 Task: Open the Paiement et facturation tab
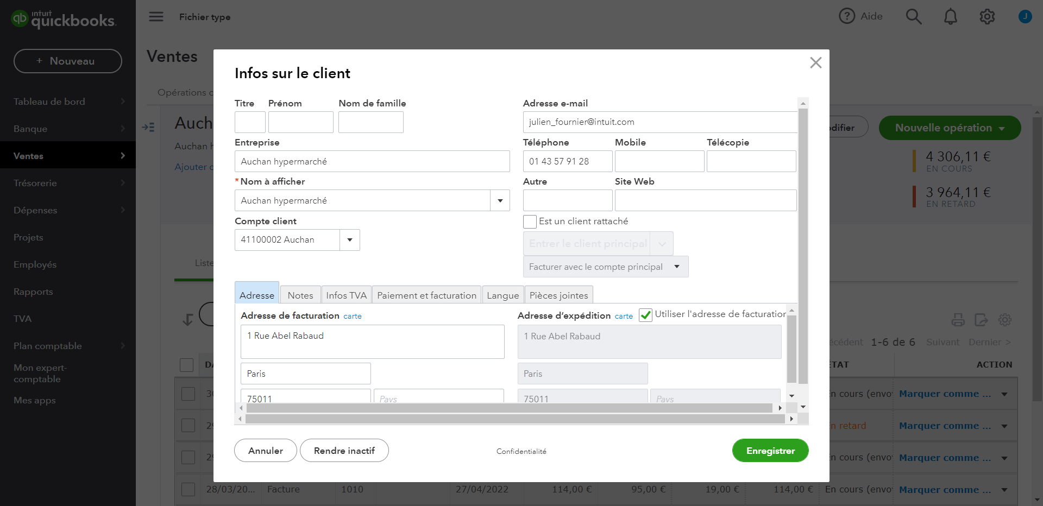[426, 295]
